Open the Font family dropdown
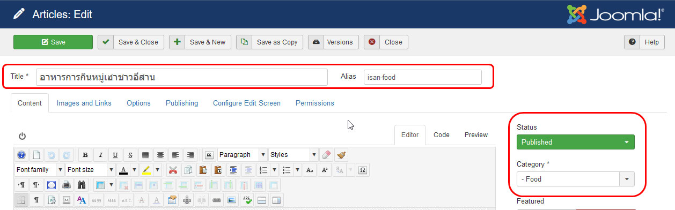Screen dimensions: 675x210 click(40, 170)
